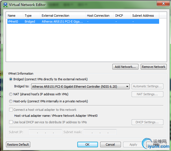
Task: Click the Subnet IP input field
Action: click(x=45, y=132)
